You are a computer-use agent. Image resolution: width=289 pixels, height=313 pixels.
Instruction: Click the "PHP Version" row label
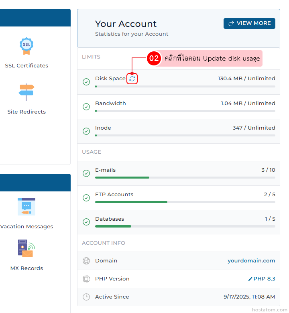(x=112, y=278)
